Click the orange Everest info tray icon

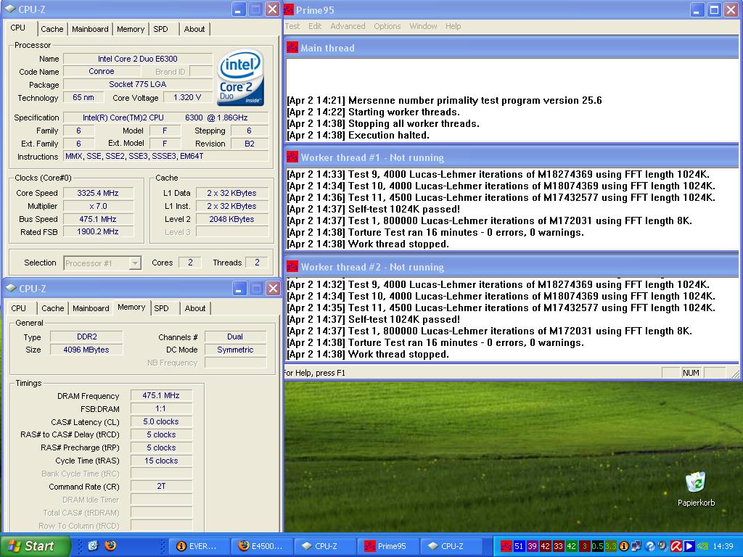coord(624,546)
